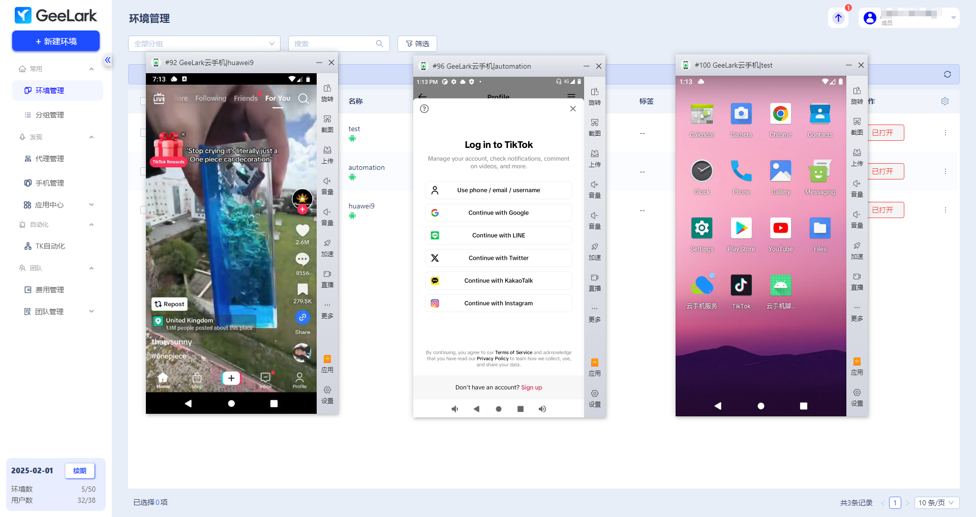Like the TikTok video with heart icon
The image size is (976, 517).
click(302, 230)
